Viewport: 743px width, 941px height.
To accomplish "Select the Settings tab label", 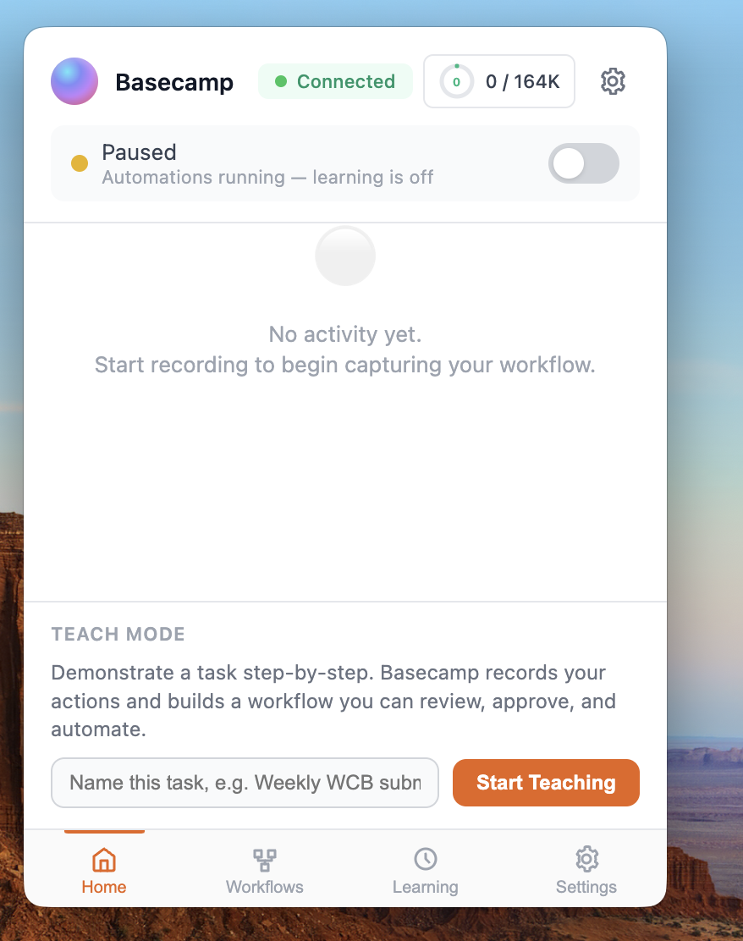I will pyautogui.click(x=586, y=887).
